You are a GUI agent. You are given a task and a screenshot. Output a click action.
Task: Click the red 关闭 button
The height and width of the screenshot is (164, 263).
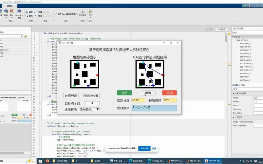169,93
